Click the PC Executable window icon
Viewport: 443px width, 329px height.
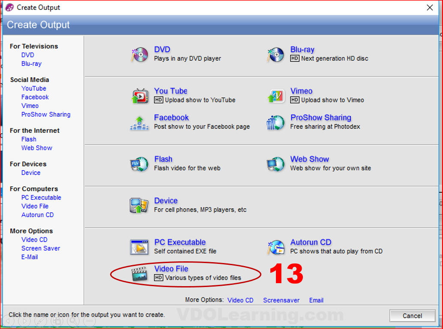tap(139, 247)
